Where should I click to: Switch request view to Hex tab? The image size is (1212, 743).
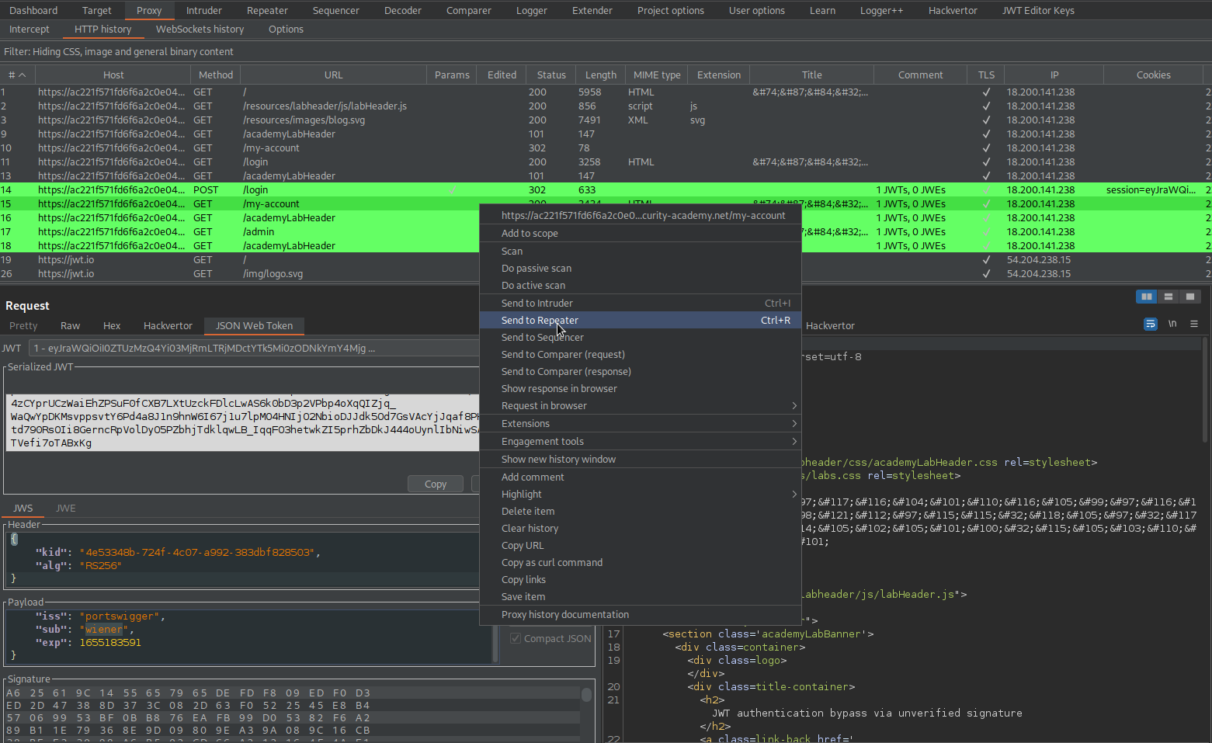112,326
